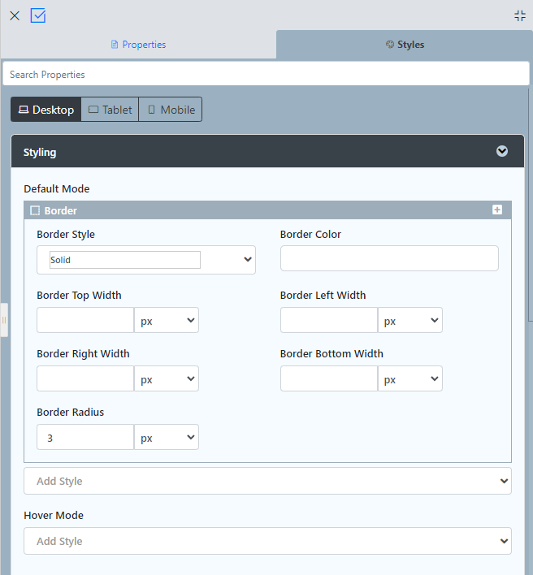The width and height of the screenshot is (533, 575).
Task: Open Hover Mode Add Style dropdown
Action: click(267, 541)
